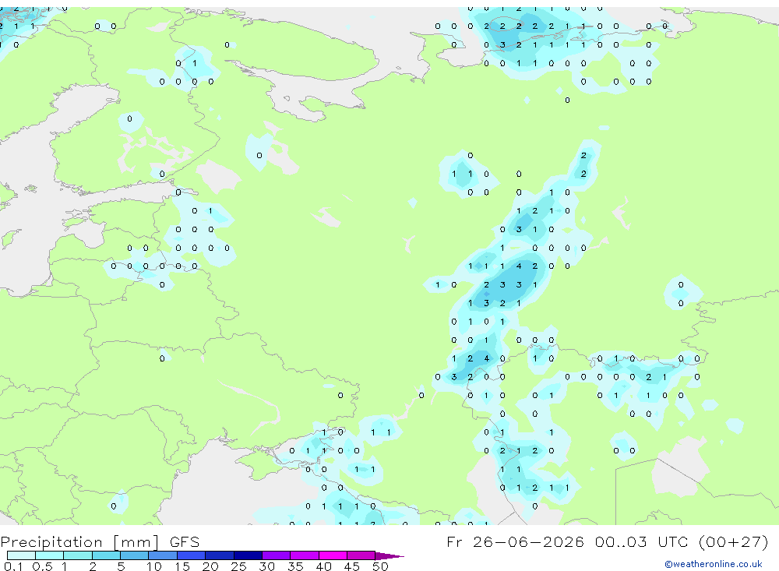Click map value 4 in row '1 1 1 4 2 0 0'
Screen dimensions: 779x571
click(x=519, y=266)
